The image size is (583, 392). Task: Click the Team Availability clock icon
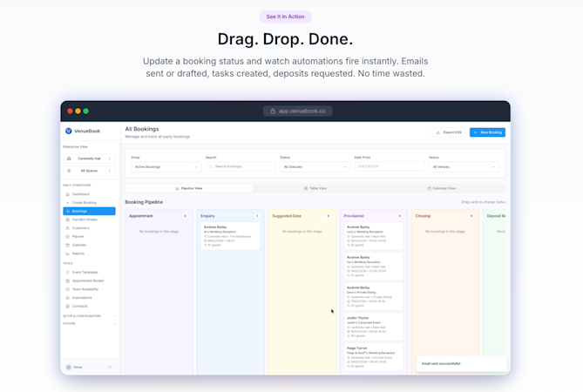click(x=67, y=289)
